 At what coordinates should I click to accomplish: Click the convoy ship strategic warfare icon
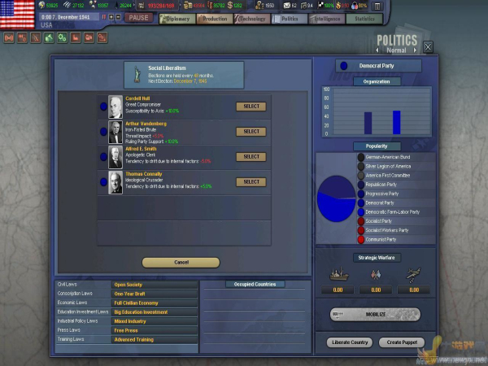pyautogui.click(x=339, y=274)
